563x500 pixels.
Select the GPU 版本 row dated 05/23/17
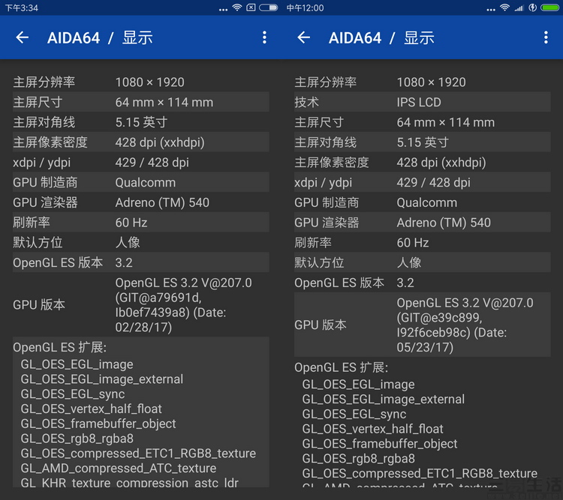tap(422, 325)
